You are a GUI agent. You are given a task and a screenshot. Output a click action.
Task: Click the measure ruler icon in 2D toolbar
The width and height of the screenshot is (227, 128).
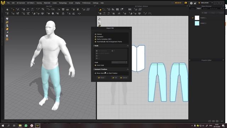pyautogui.click(x=150, y=14)
